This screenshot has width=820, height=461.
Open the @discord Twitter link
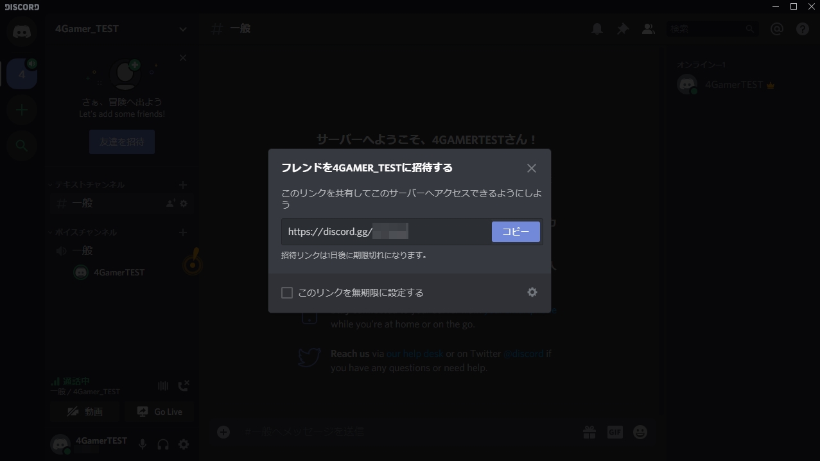(523, 354)
